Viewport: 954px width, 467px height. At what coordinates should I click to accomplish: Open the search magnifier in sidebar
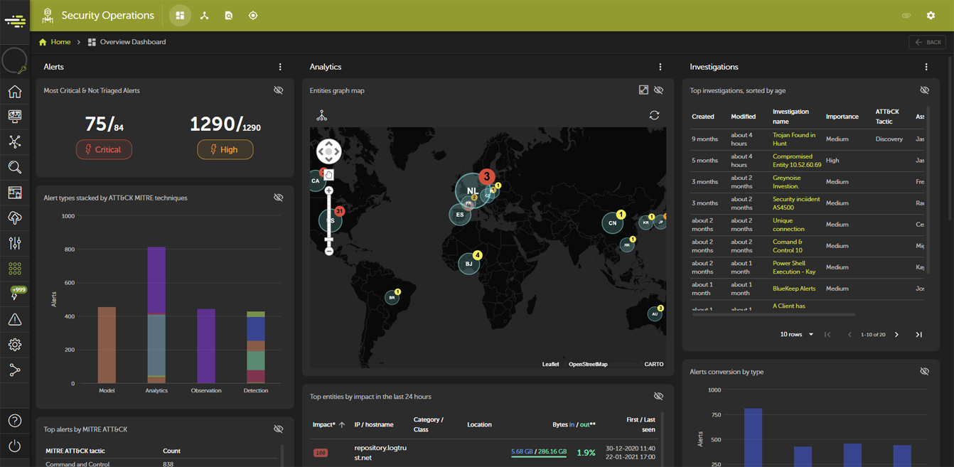click(15, 167)
